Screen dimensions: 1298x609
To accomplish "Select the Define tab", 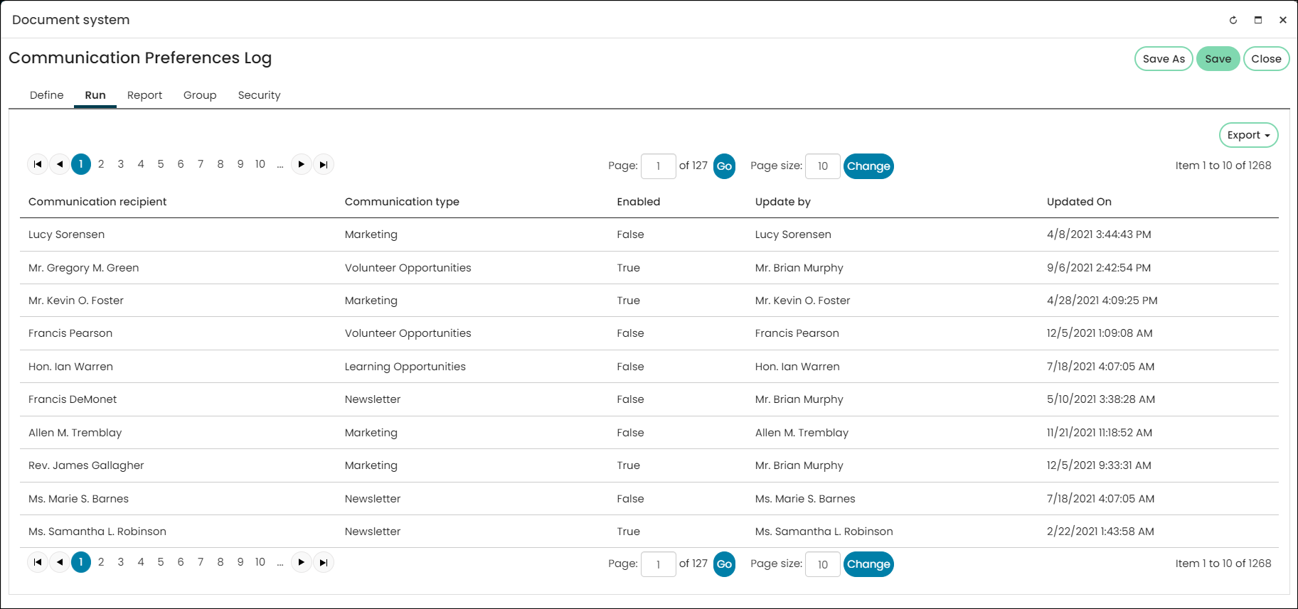I will pos(47,95).
